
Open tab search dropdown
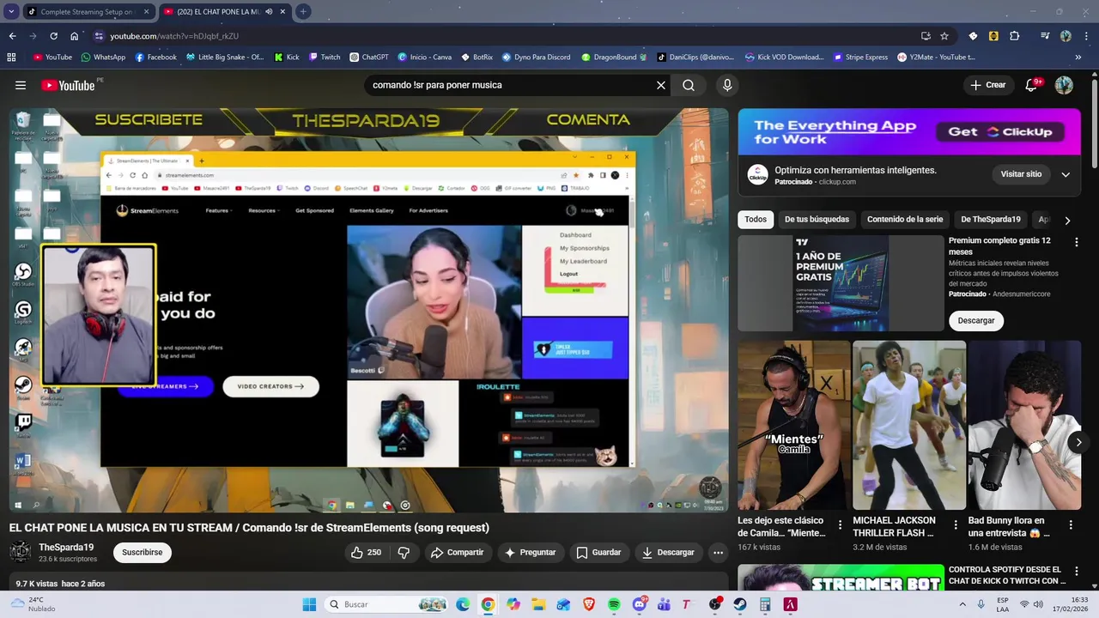pos(12,12)
